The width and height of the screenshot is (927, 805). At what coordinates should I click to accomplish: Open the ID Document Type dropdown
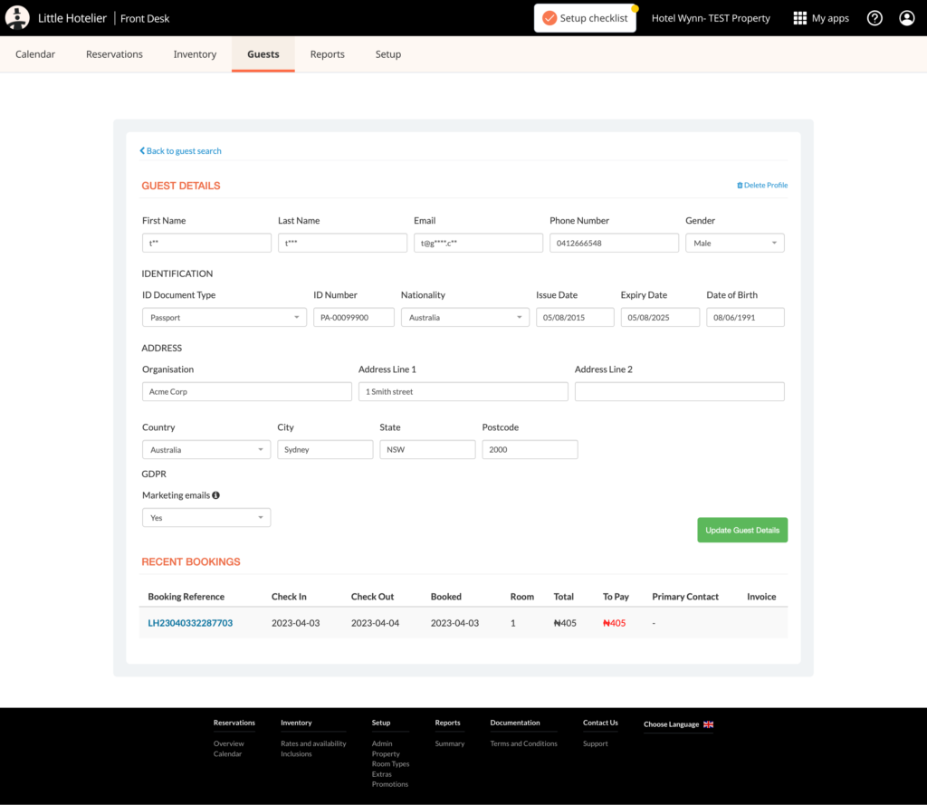point(224,318)
